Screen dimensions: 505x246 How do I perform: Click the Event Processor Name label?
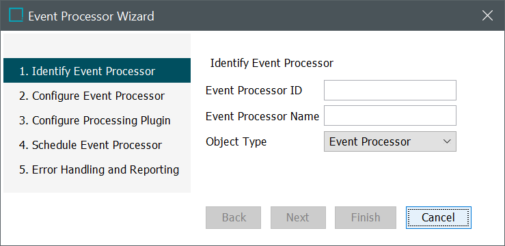pos(262,116)
